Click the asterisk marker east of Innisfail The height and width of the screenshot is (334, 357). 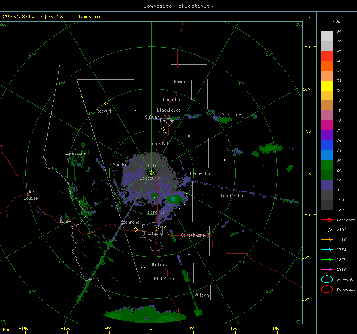188,136
